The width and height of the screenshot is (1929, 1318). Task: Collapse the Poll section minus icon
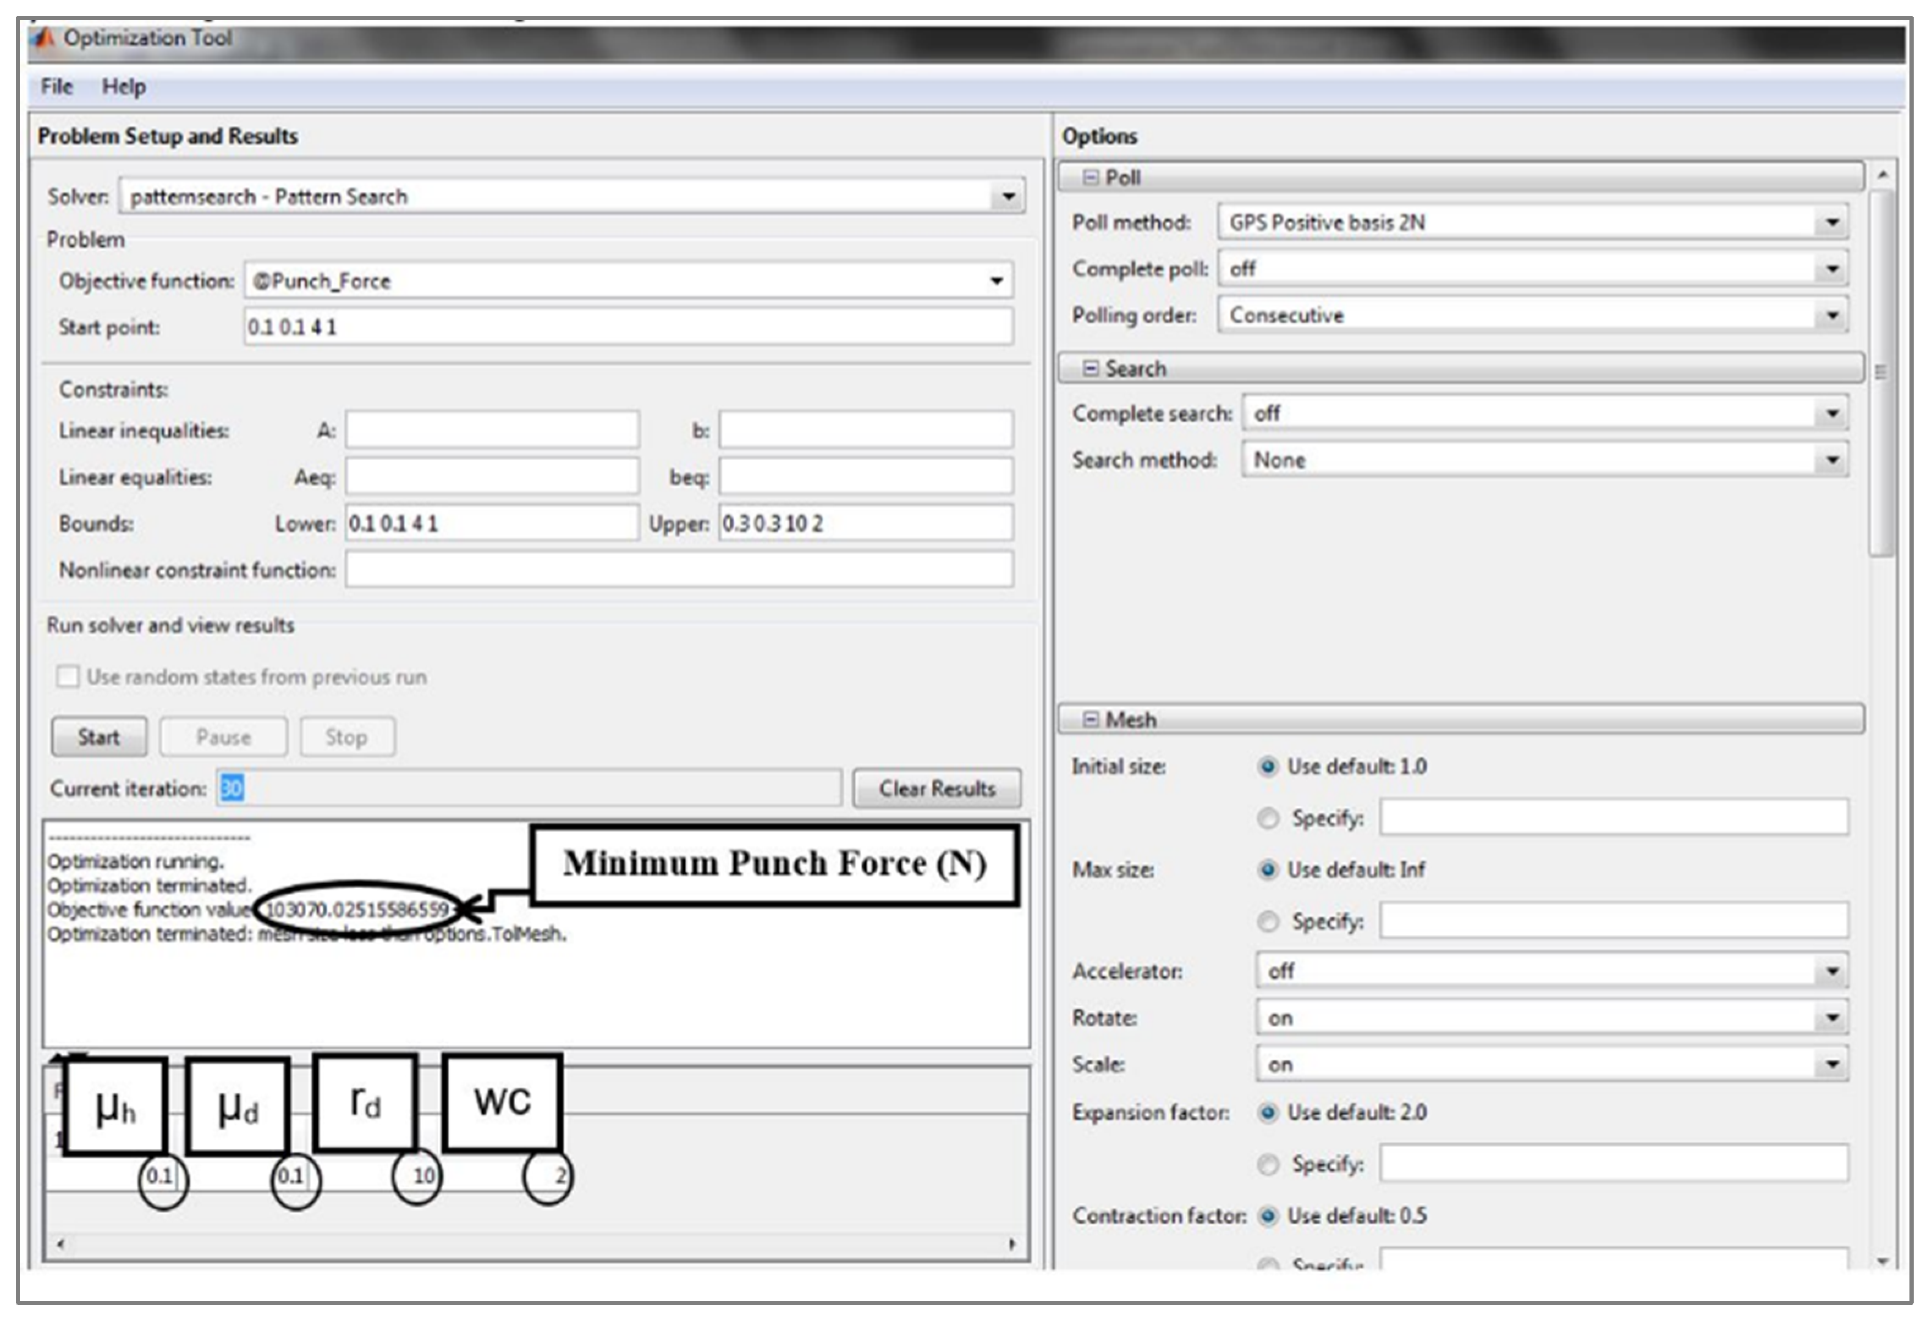point(1091,178)
